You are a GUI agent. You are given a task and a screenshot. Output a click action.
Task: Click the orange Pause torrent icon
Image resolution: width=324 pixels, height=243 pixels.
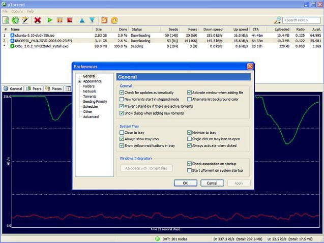coord(60,20)
